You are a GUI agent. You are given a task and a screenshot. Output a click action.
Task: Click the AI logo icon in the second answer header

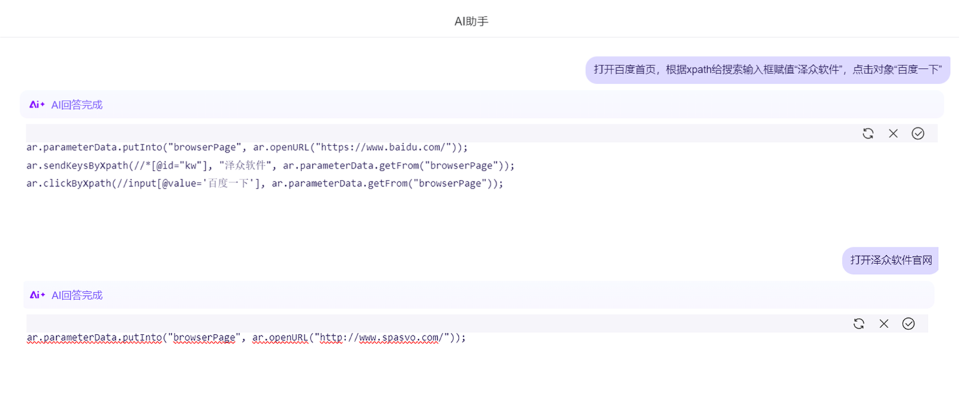[37, 295]
